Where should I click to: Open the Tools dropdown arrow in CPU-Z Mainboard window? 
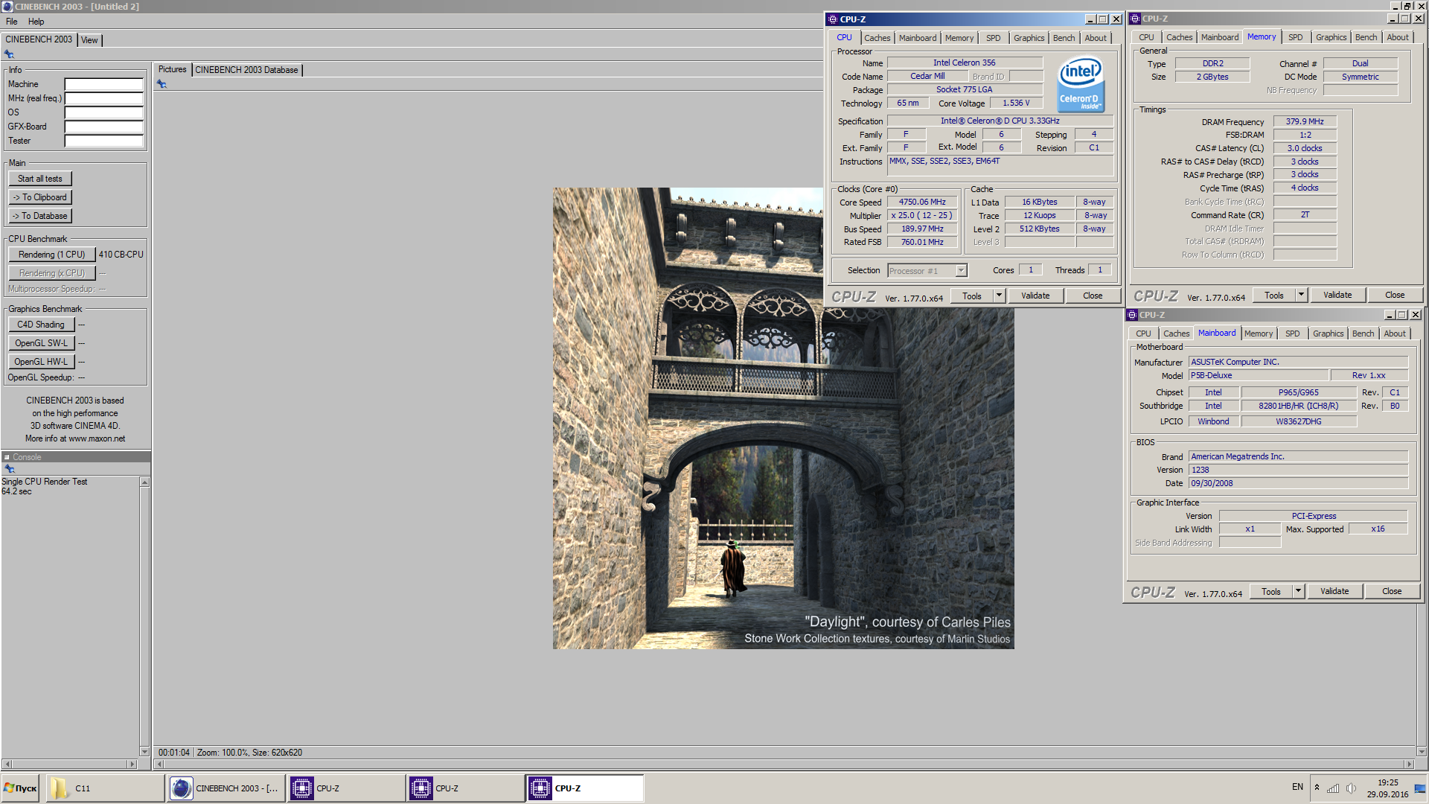[x=1298, y=591]
